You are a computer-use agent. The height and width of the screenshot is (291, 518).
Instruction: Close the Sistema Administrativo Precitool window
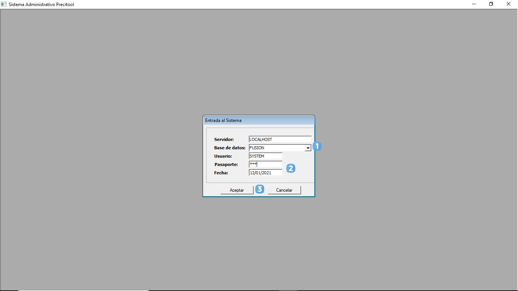(x=509, y=4)
